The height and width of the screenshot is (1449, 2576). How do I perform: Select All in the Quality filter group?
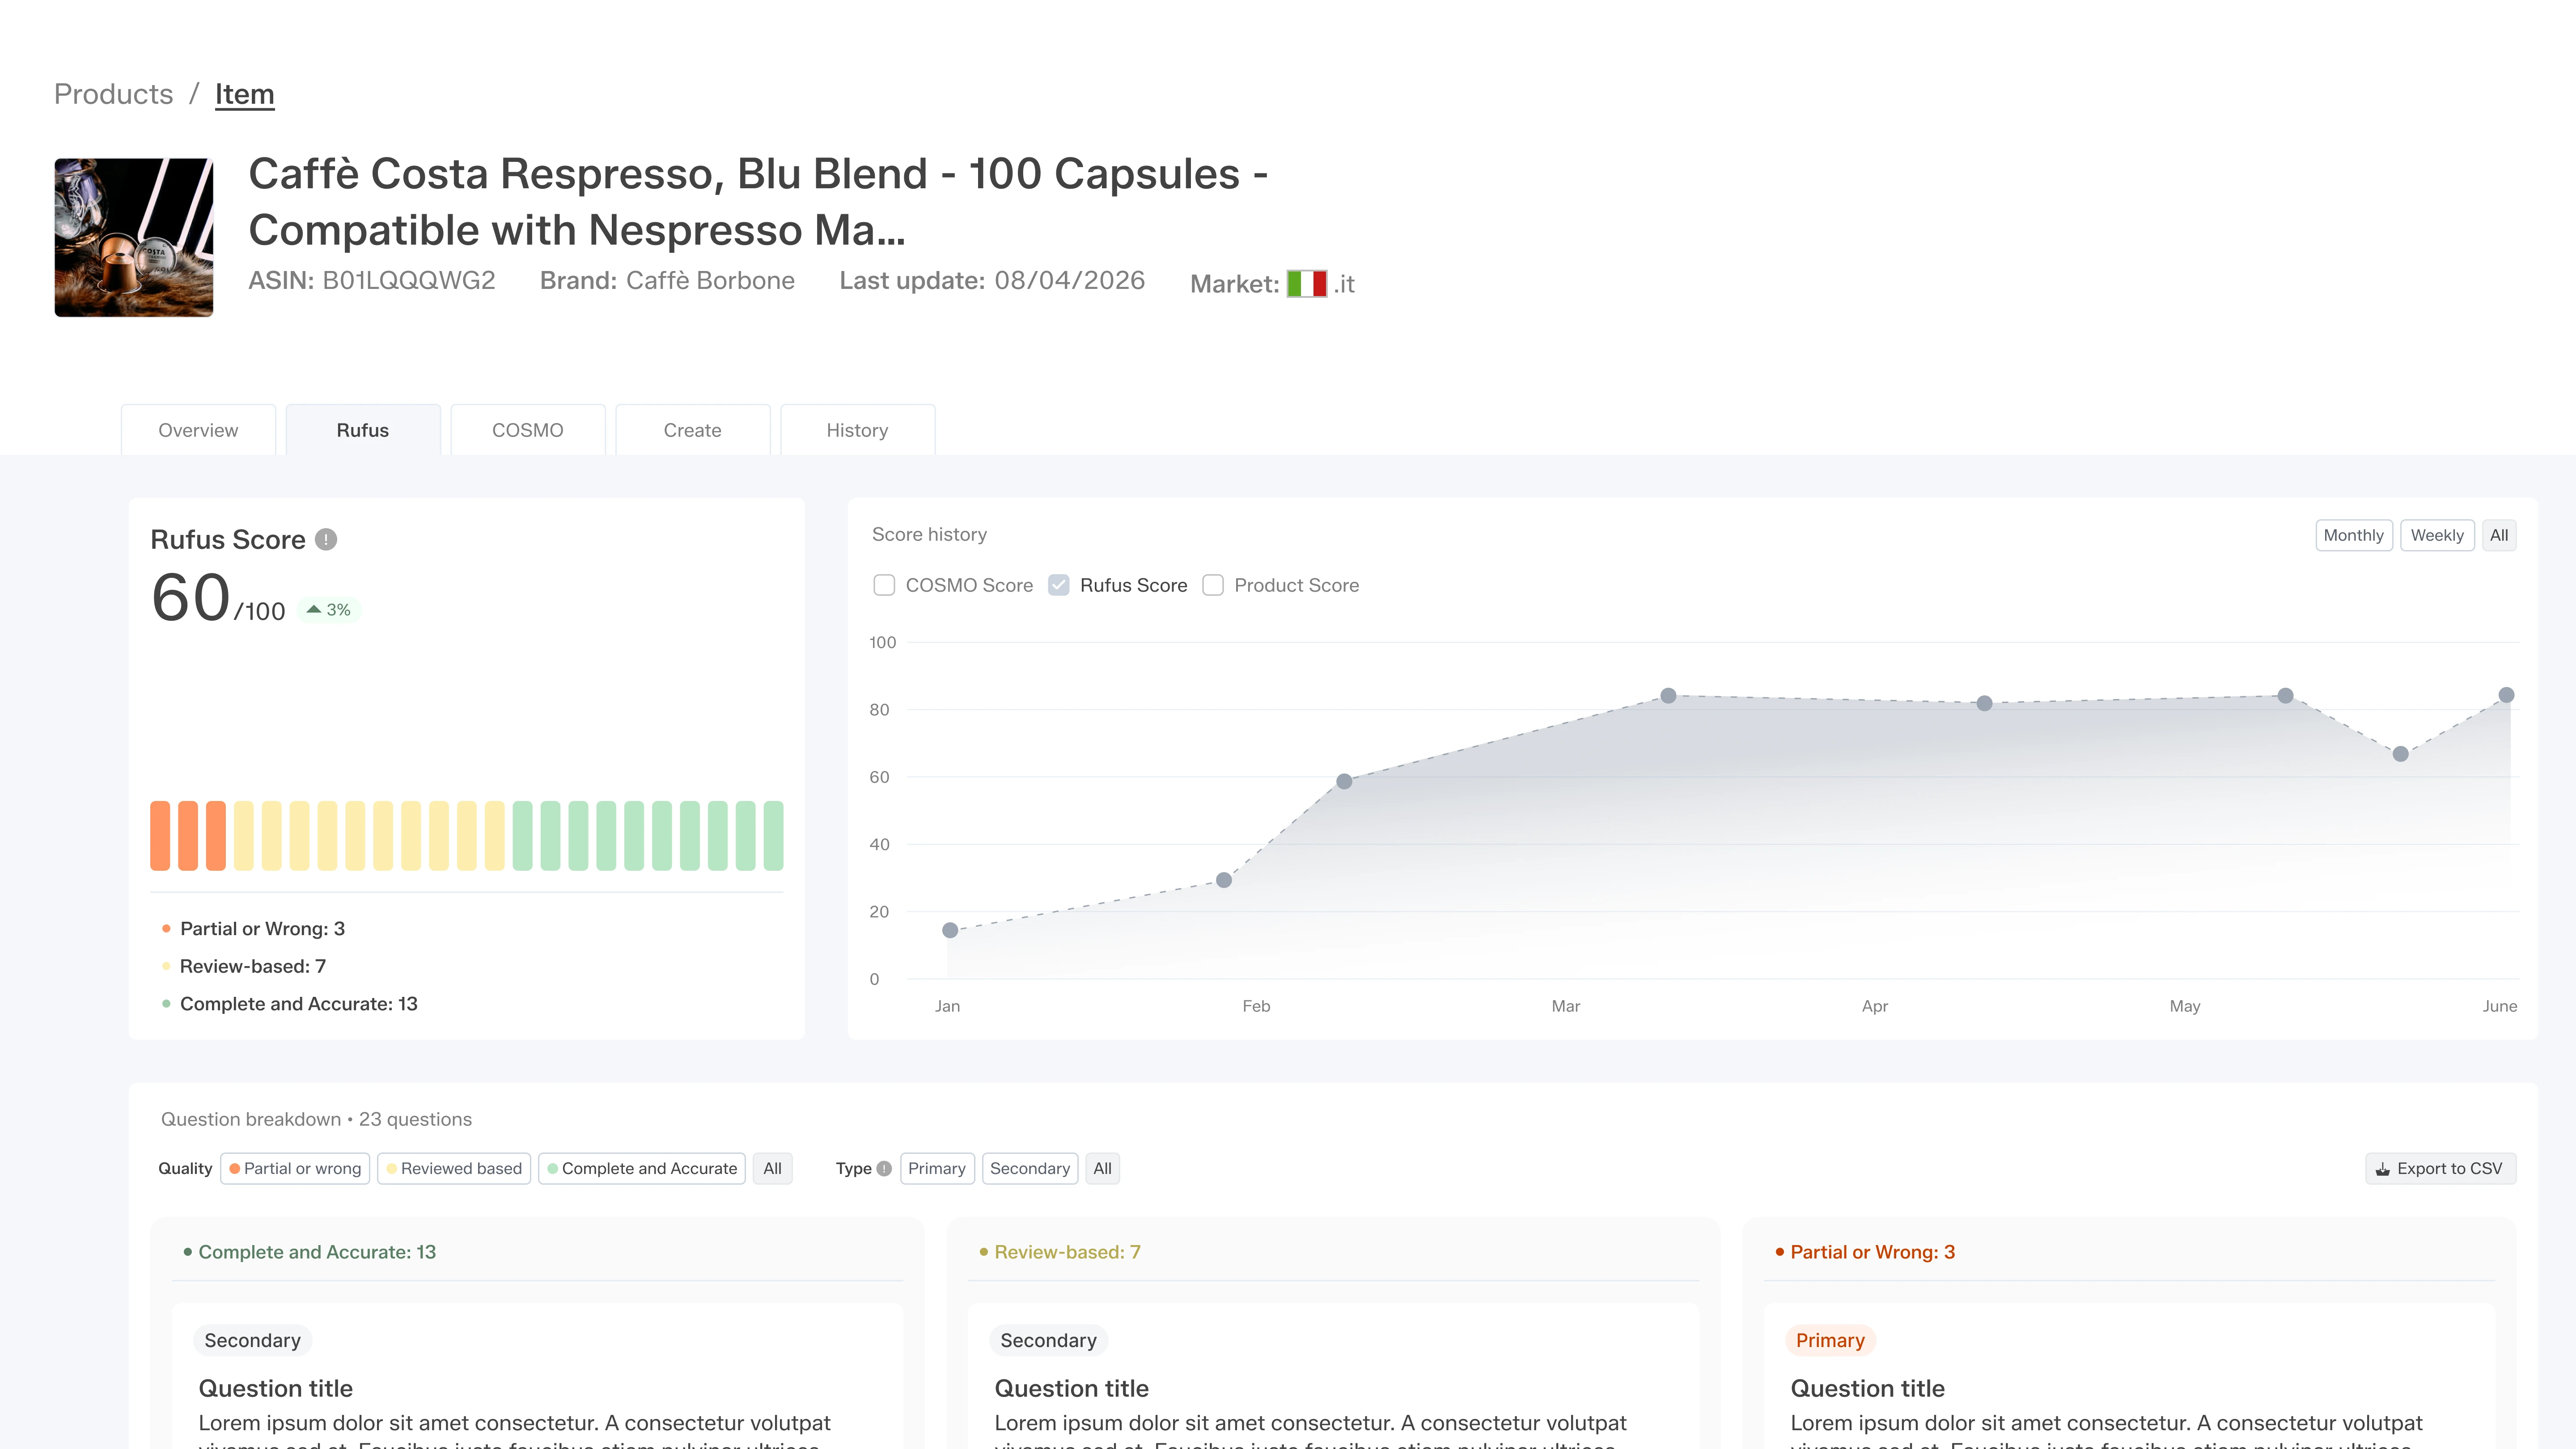(773, 1168)
